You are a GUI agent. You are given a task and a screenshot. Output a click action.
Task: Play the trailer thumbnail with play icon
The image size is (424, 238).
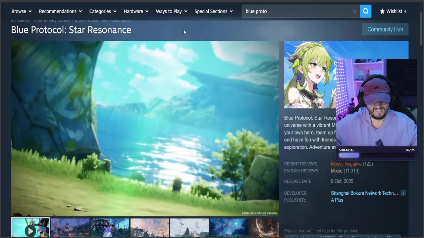(30, 227)
